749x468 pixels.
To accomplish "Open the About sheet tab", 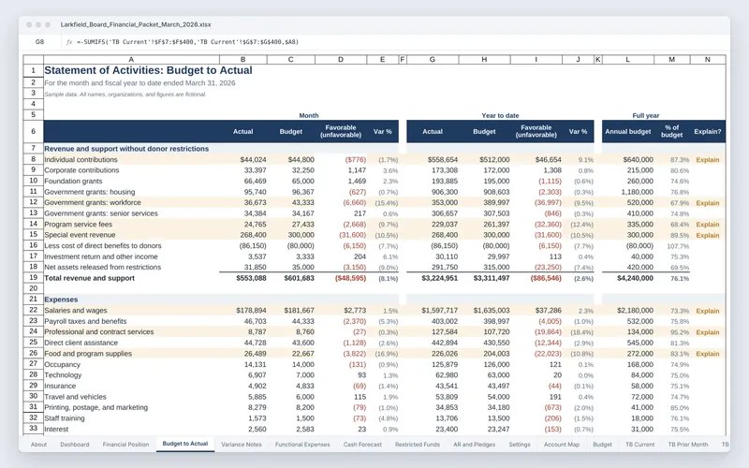I will click(x=38, y=444).
